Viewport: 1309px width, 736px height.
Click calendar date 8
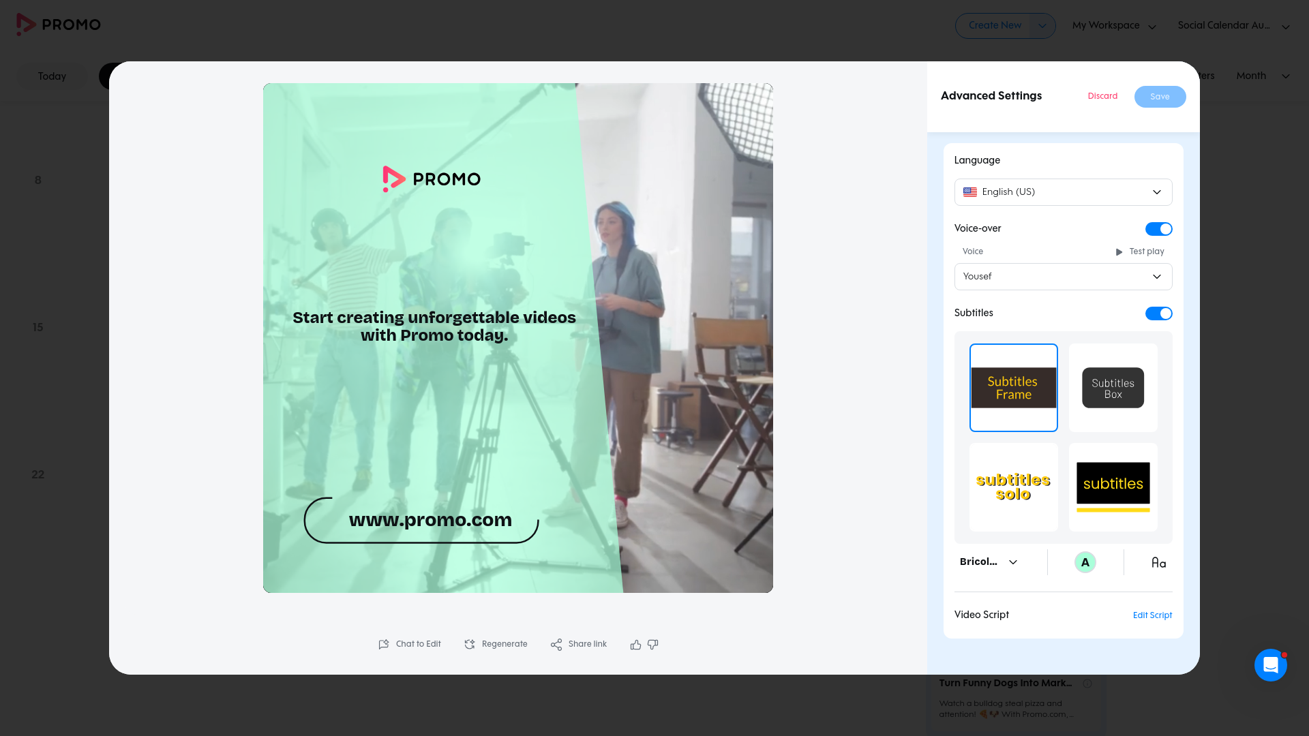(x=38, y=181)
